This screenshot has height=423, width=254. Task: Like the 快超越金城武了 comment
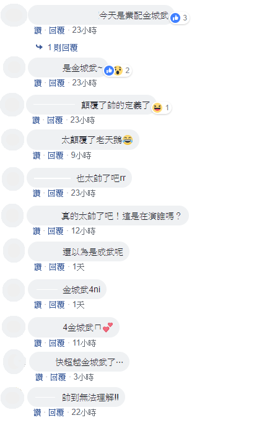[39, 377]
